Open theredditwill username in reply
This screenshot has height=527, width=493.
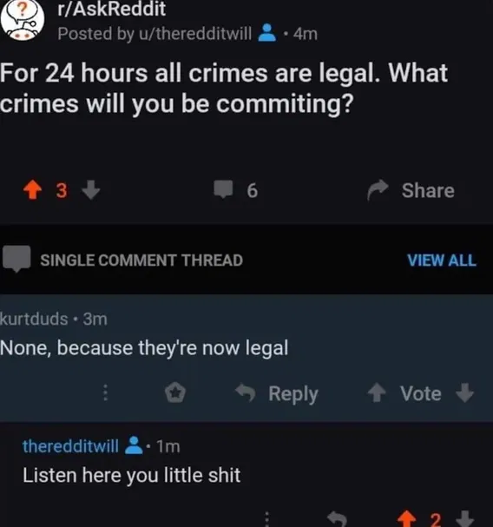[x=70, y=446]
